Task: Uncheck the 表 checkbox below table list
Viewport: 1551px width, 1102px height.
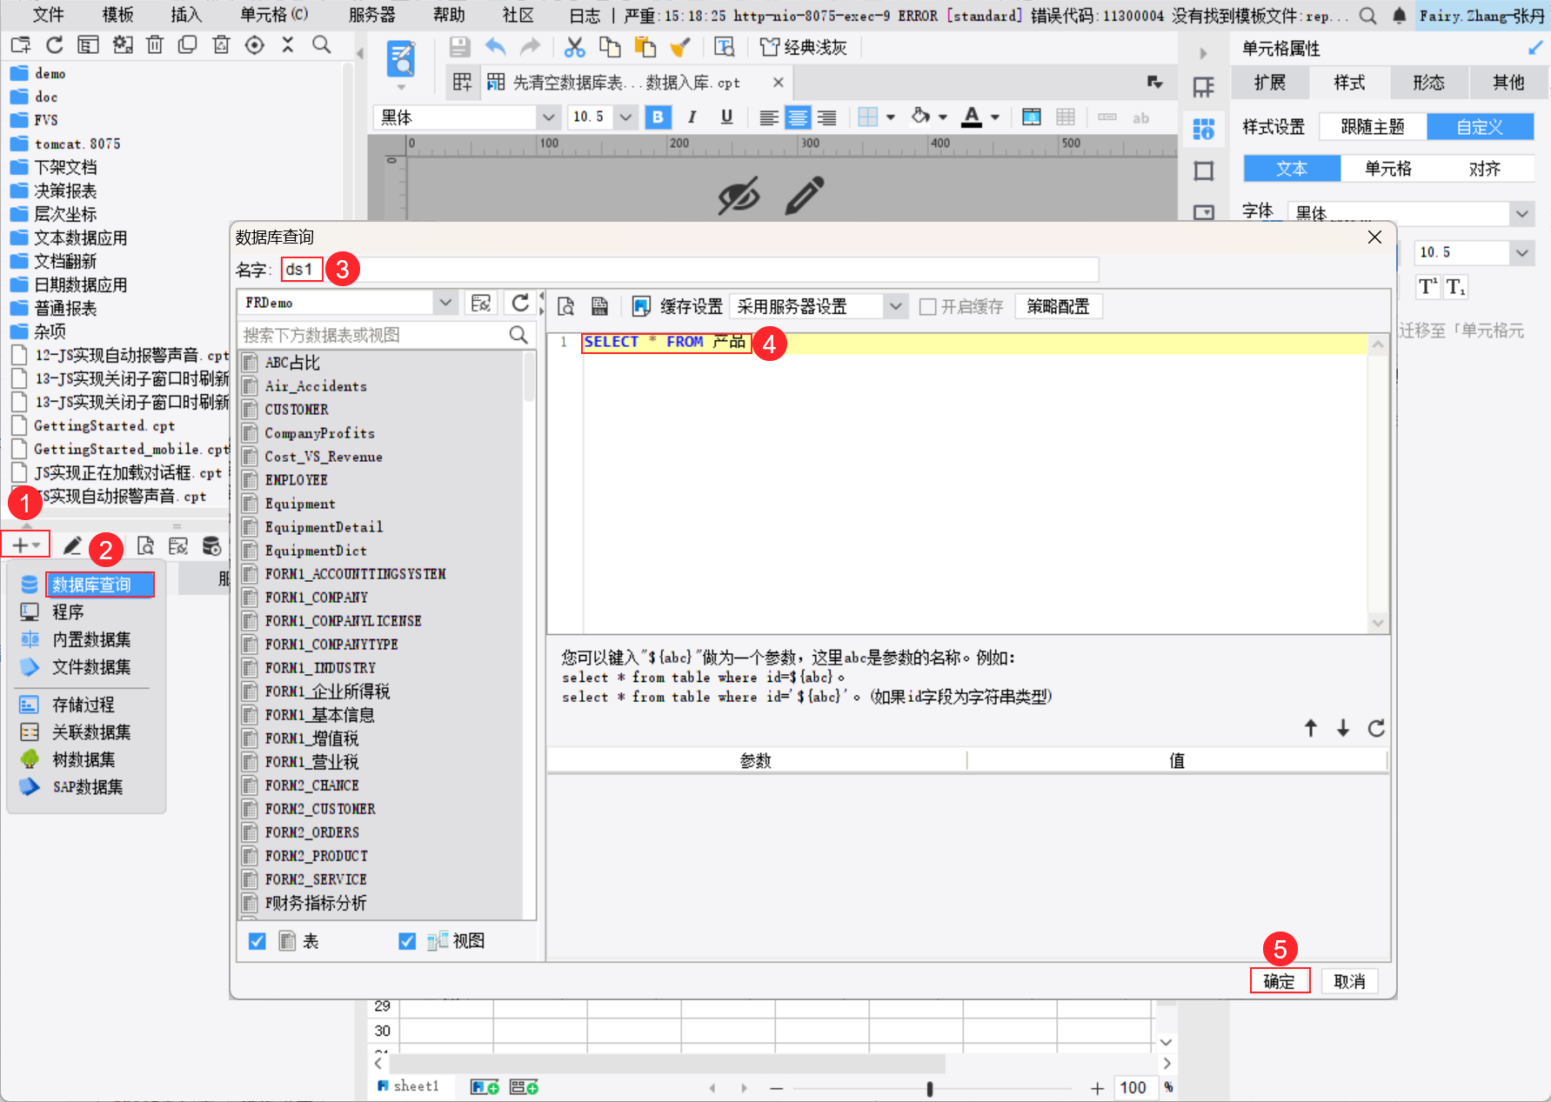Action: (x=257, y=940)
